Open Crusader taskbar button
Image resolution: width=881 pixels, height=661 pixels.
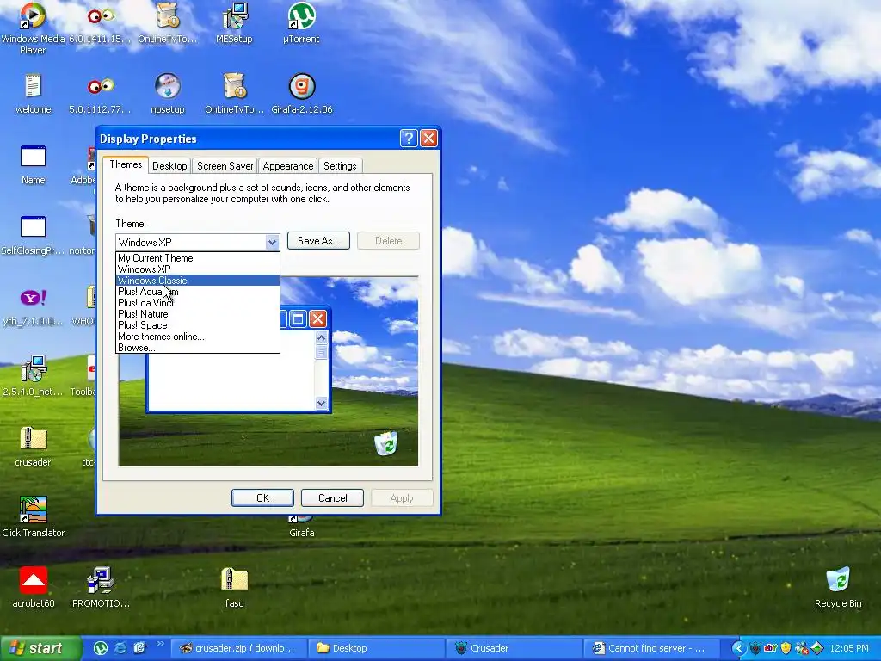[514, 648]
